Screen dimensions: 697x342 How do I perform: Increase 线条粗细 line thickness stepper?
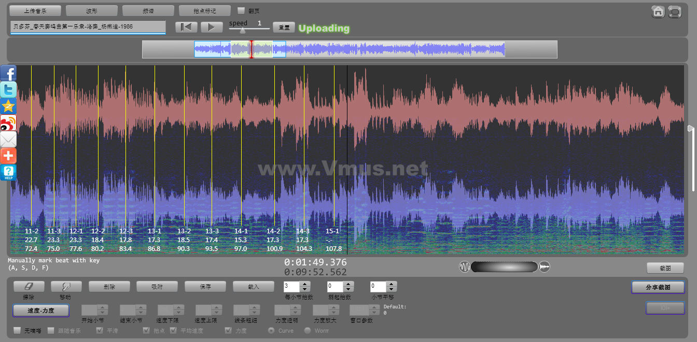click(255, 308)
